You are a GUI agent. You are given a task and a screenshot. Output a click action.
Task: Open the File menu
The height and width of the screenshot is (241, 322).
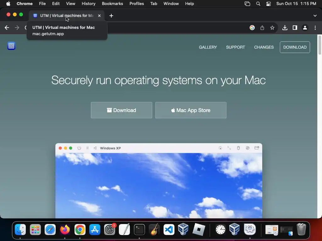pos(42,4)
